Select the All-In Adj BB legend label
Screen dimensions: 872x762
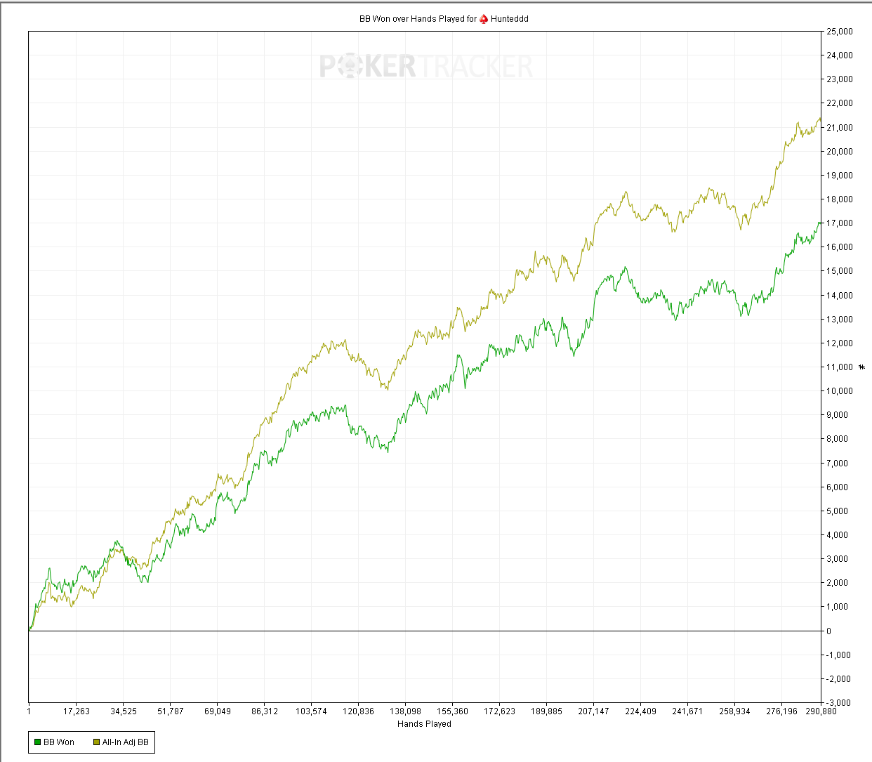[126, 742]
